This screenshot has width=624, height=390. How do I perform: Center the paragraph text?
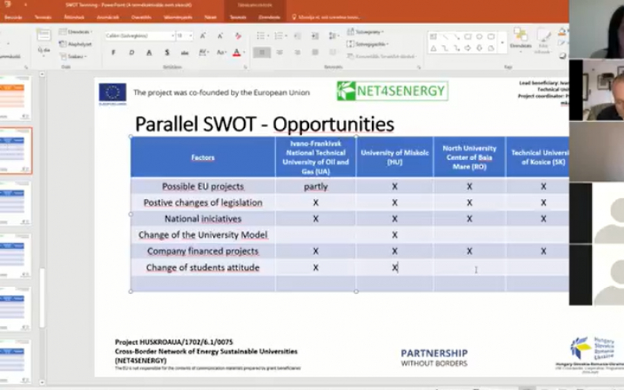(x=280, y=52)
